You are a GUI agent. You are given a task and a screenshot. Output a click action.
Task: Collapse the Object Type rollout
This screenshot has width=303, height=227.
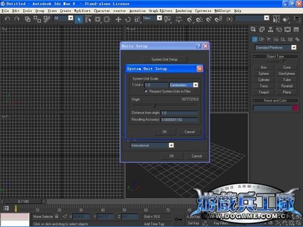(276, 57)
